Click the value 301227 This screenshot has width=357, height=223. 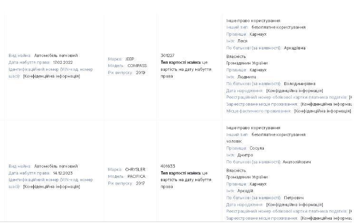coord(167,55)
